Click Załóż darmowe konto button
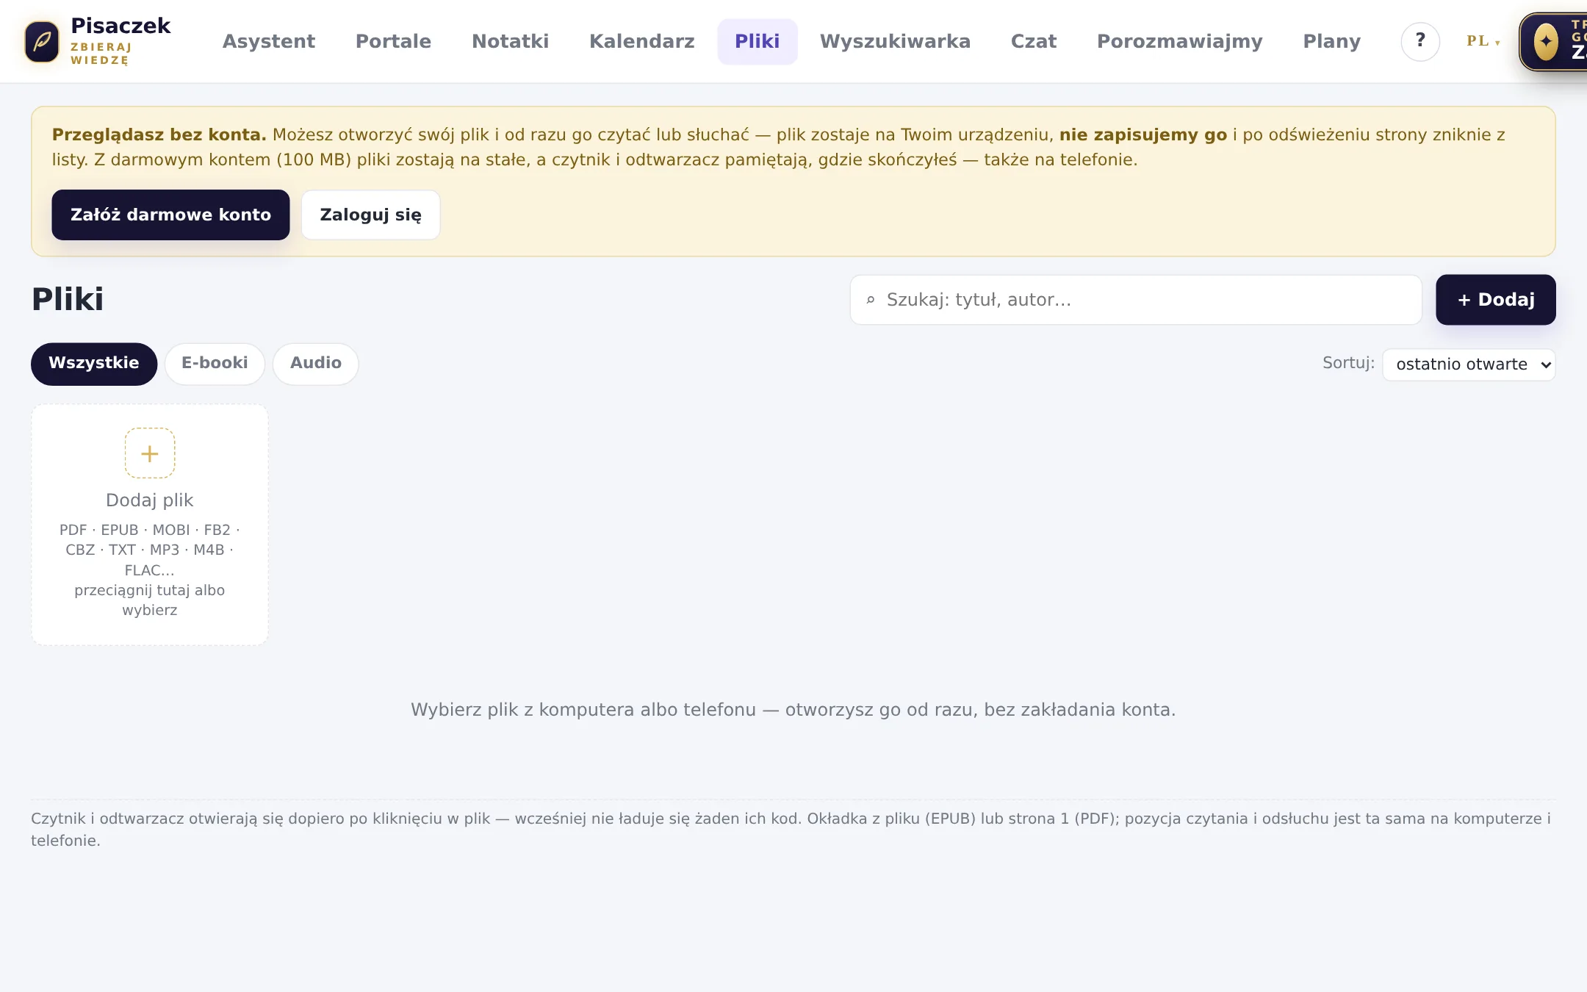The image size is (1587, 992). click(170, 215)
